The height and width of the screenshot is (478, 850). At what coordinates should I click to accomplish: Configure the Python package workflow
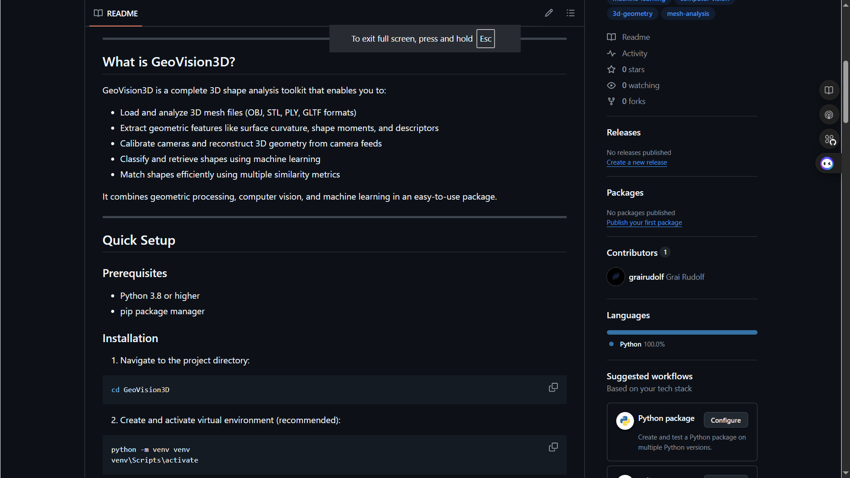pos(726,420)
